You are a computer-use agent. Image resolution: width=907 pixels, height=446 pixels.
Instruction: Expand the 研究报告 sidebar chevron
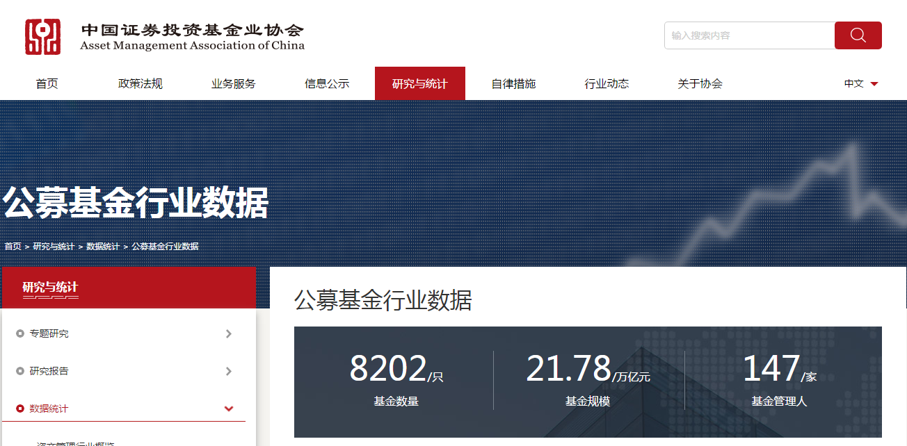coord(229,372)
